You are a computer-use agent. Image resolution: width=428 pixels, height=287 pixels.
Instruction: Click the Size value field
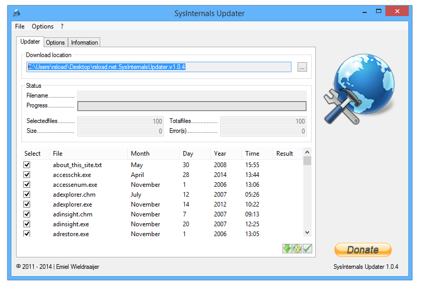click(x=121, y=131)
